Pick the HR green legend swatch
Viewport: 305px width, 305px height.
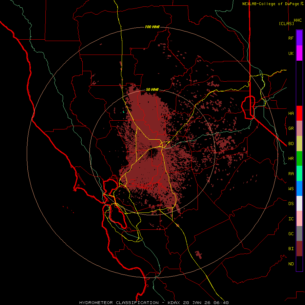coord(299,158)
